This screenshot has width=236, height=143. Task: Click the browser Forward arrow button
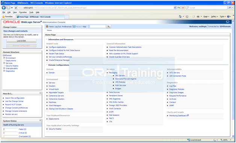pos(8,8)
